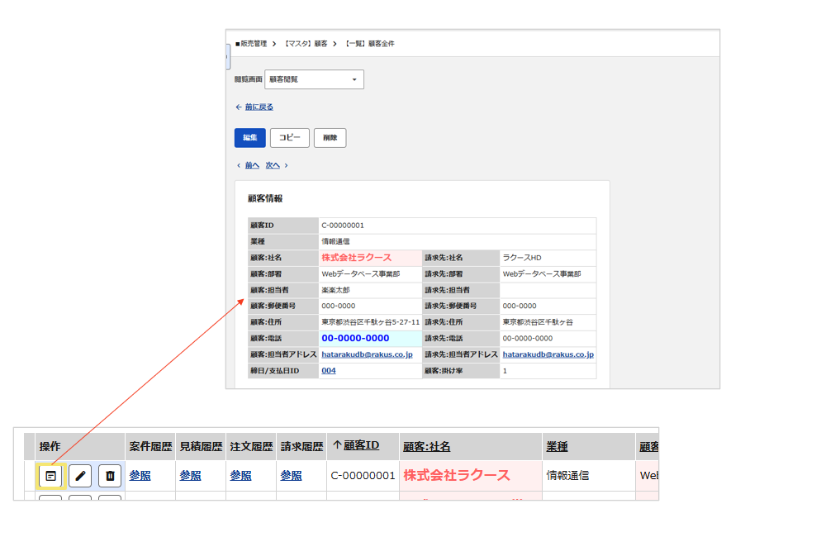Open the 参照 link under 請求履歴
Image resolution: width=840 pixels, height=537 pixels.
coord(291,476)
